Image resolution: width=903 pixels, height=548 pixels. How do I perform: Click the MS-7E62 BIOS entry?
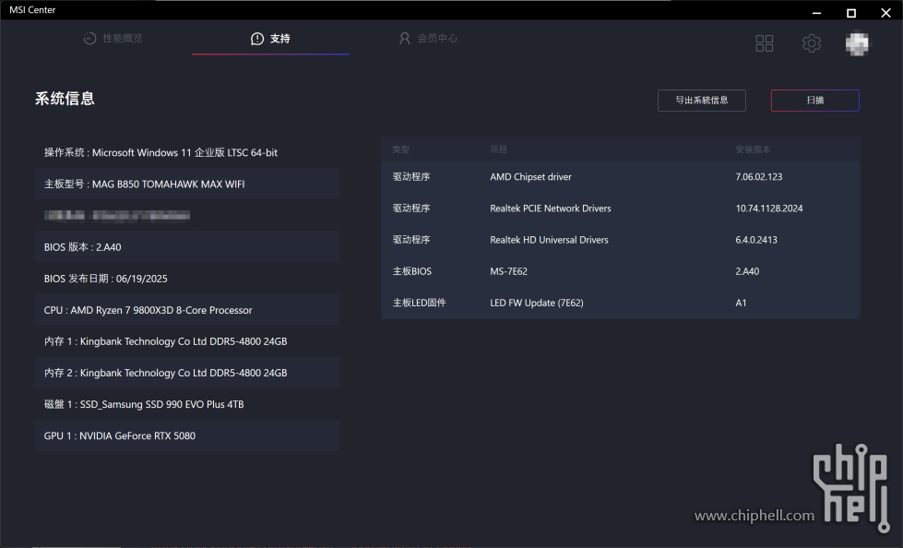508,271
